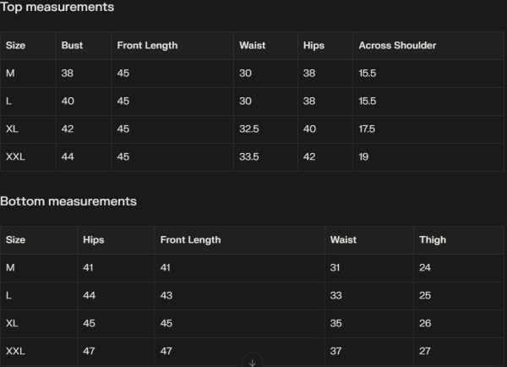
Task: Select the Across Shoulder column header
Action: (x=397, y=46)
